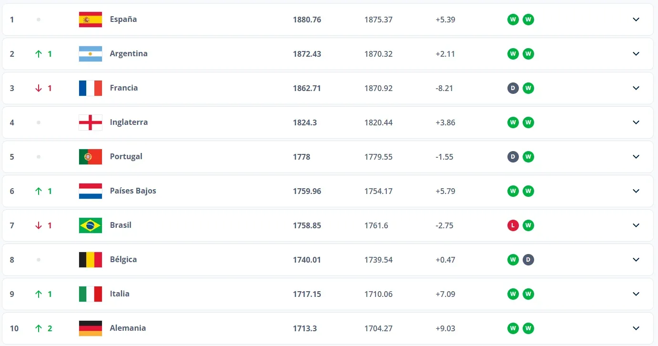Image resolution: width=658 pixels, height=346 pixels.
Task: Click the España flag icon
Action: [x=90, y=20]
